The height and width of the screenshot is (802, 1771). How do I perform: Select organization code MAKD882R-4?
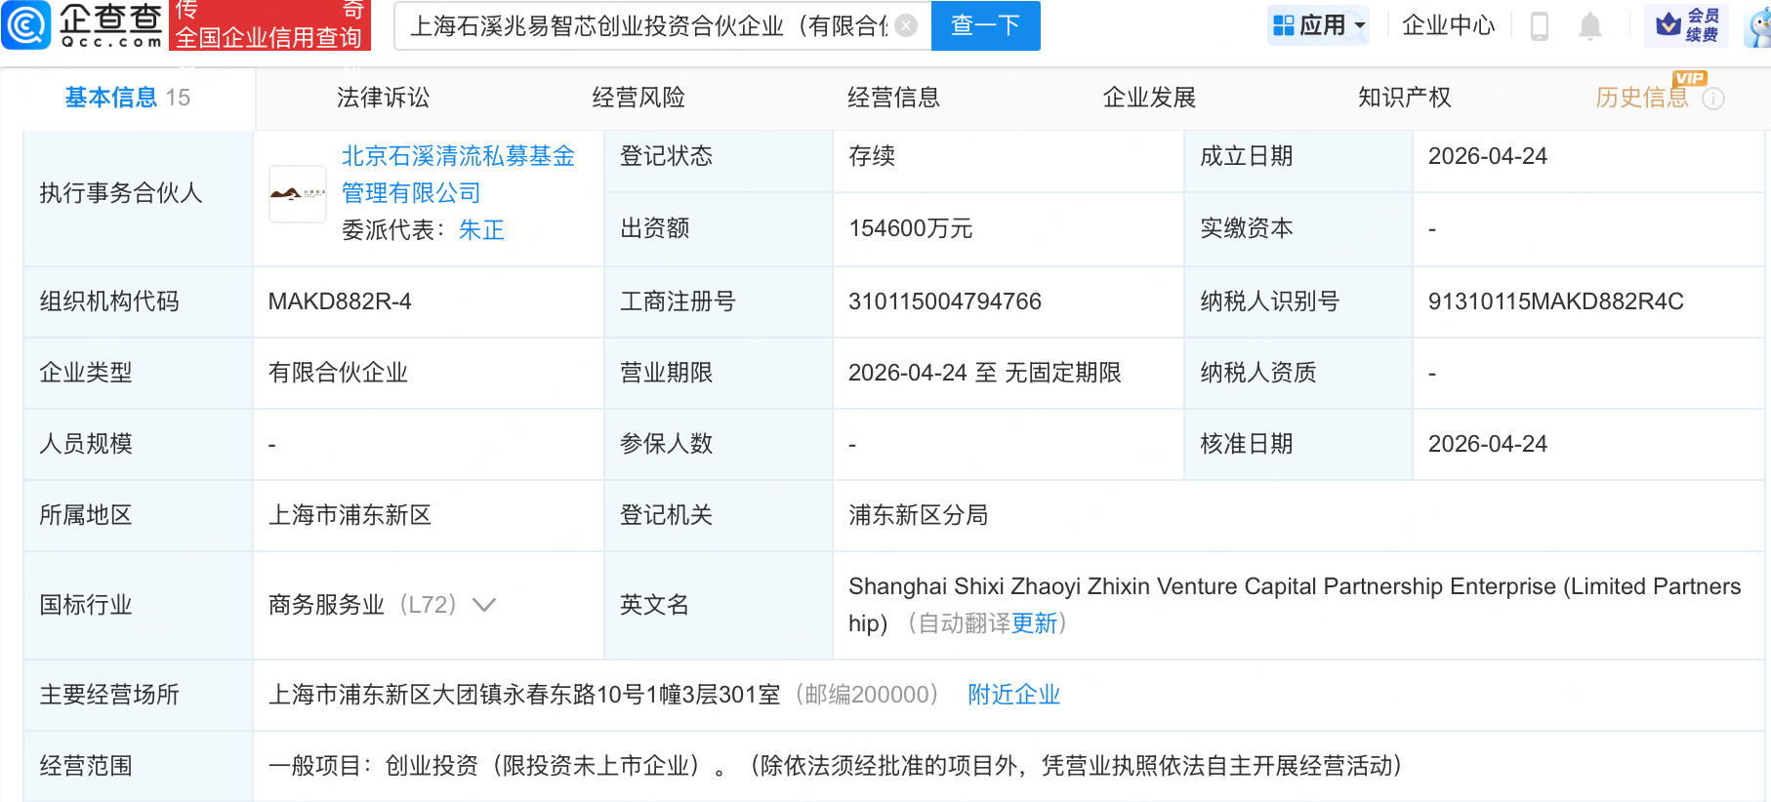click(x=340, y=301)
